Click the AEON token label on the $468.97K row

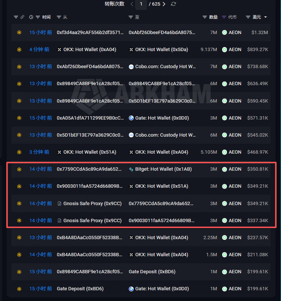235,152
